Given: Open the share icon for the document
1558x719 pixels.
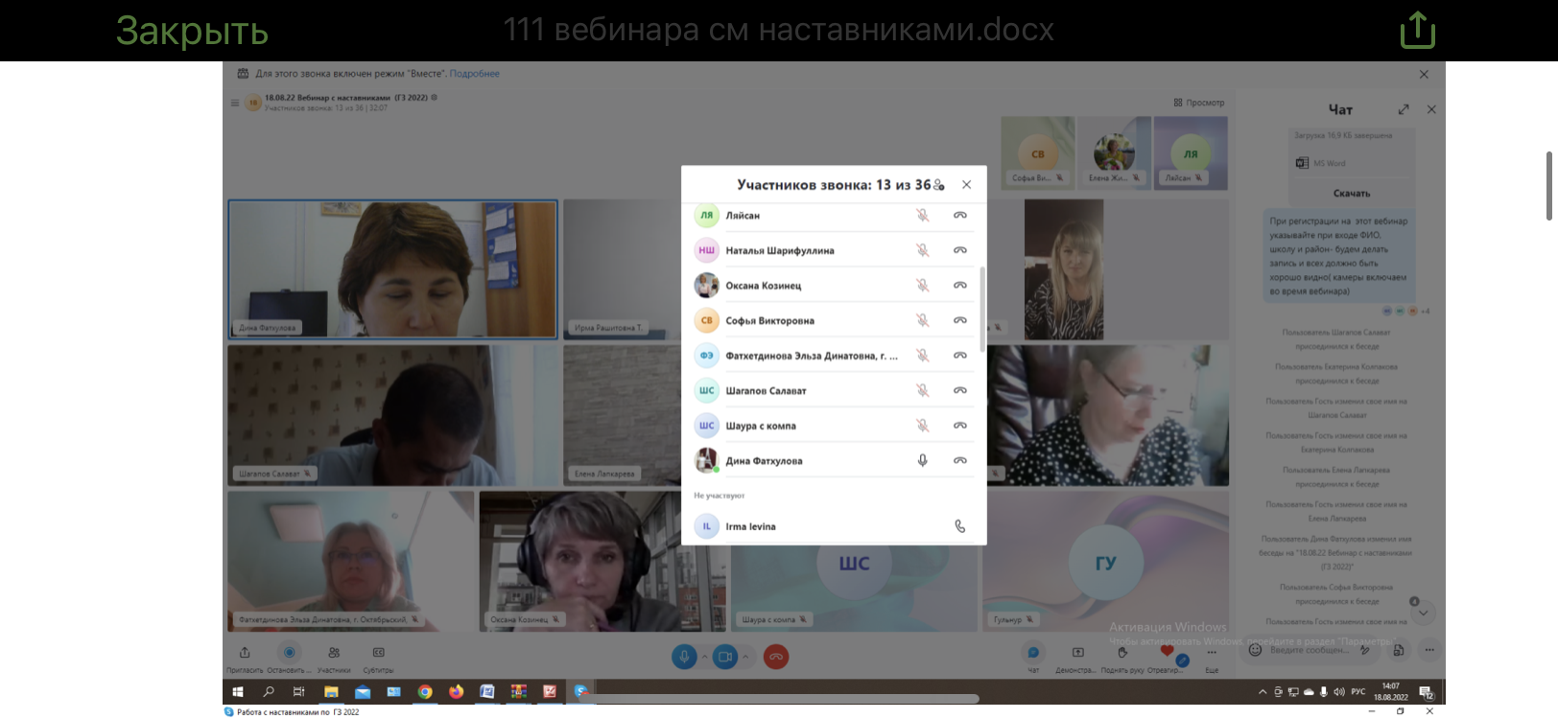Looking at the screenshot, I should coord(1417,30).
